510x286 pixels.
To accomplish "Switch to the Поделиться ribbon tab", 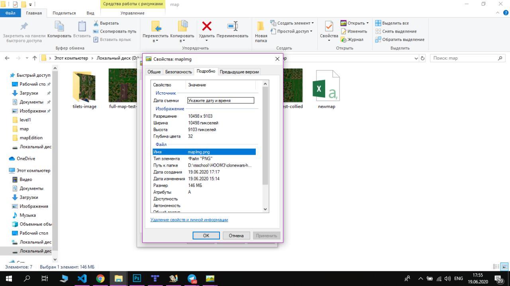I will pyautogui.click(x=64, y=13).
